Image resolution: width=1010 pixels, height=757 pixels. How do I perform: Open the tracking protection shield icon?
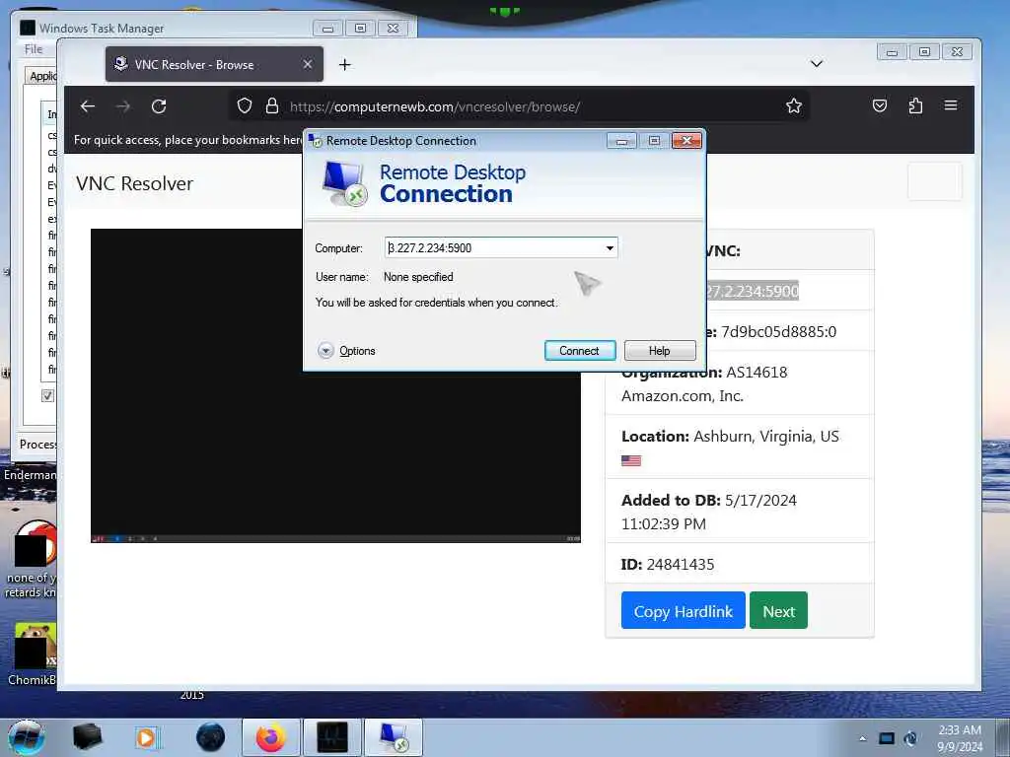[x=245, y=106]
